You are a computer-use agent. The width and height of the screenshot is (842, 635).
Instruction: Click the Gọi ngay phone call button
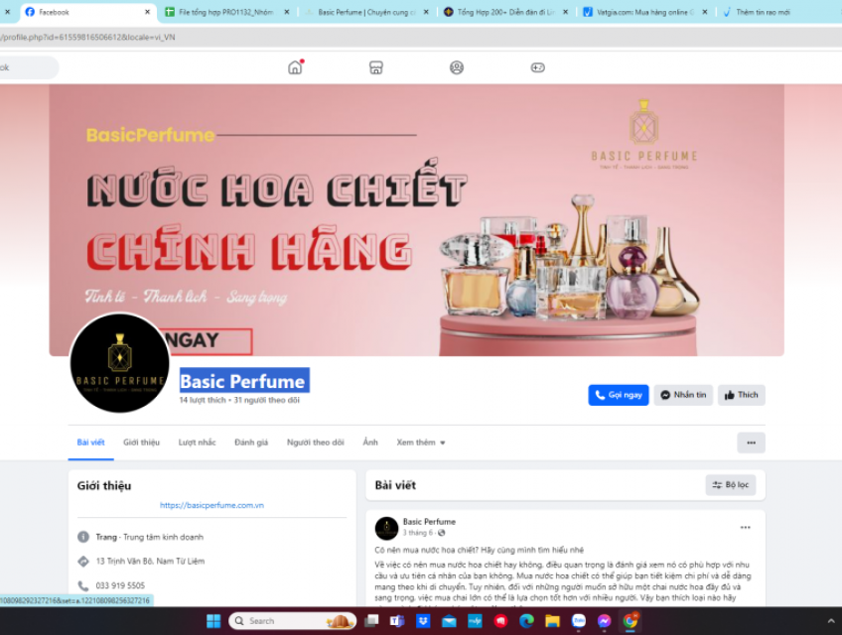[618, 395]
